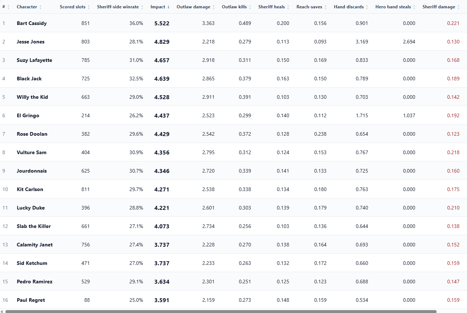
Task: Click sort icon beside Outlaw kills
Action: pyautogui.click(x=250, y=7)
